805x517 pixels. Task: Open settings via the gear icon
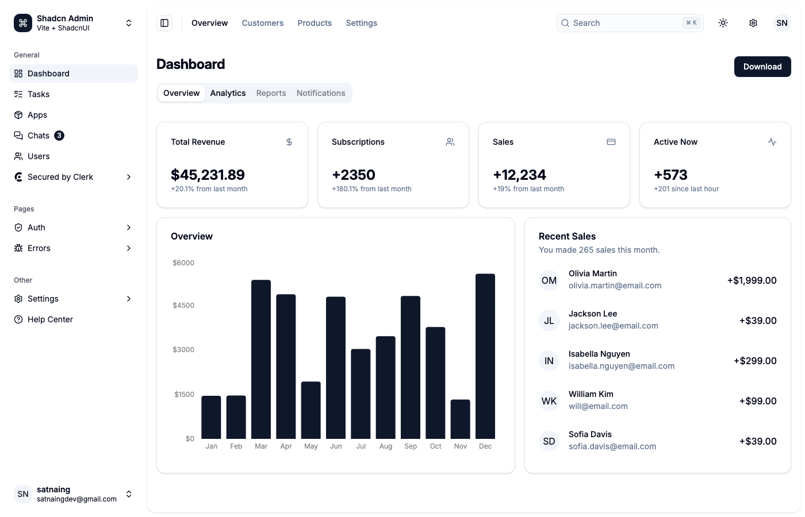tap(753, 22)
